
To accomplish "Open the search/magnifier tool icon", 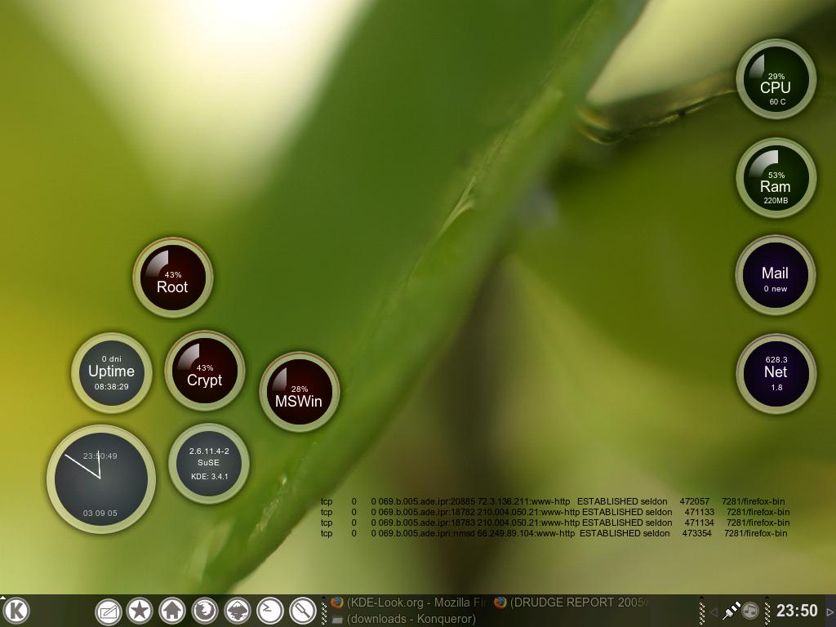I will [302, 611].
